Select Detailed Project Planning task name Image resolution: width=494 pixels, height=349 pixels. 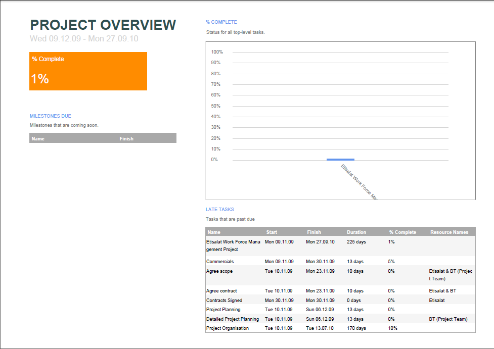(x=233, y=319)
